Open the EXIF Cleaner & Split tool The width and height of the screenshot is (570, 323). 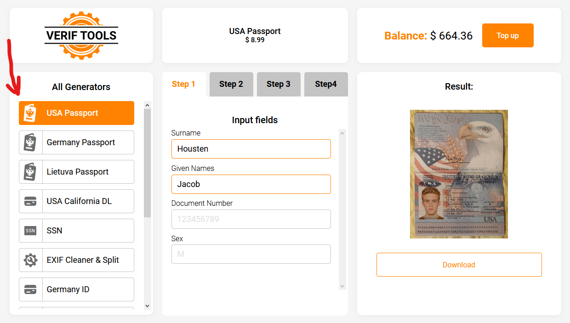point(76,260)
